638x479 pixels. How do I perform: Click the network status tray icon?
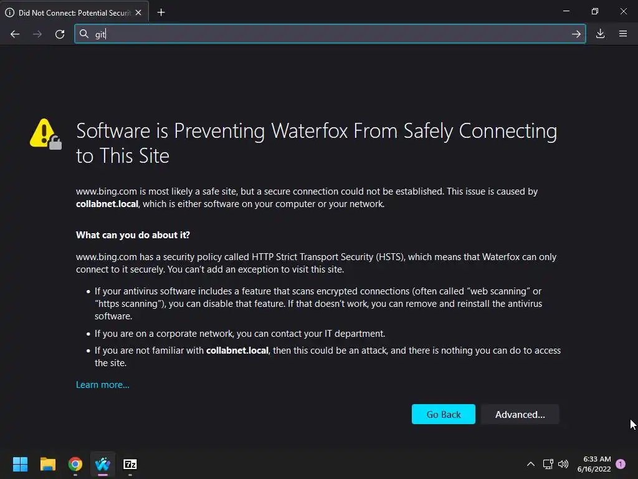(548, 464)
